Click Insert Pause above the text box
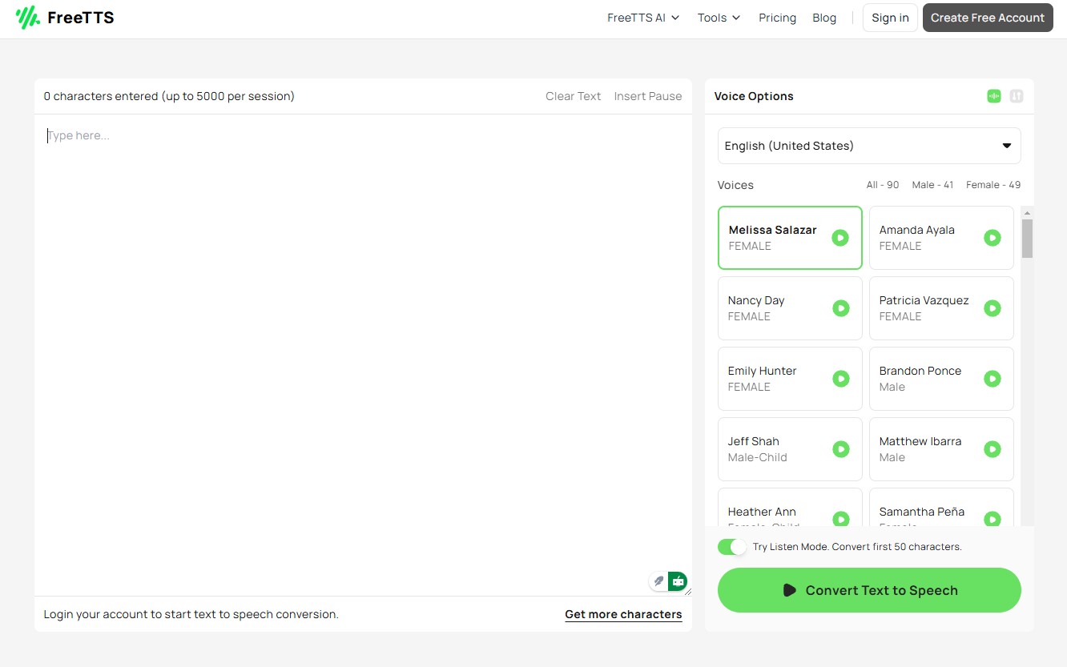This screenshot has width=1067, height=667. [648, 96]
